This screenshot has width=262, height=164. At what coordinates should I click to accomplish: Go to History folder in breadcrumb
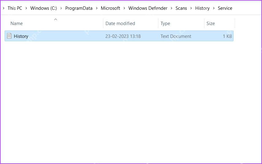pyautogui.click(x=202, y=8)
